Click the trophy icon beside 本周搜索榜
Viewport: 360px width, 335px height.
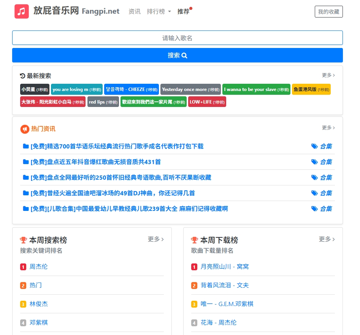click(24, 240)
